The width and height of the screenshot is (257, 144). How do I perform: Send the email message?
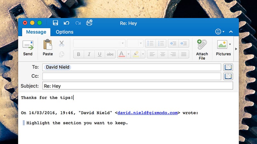click(28, 48)
